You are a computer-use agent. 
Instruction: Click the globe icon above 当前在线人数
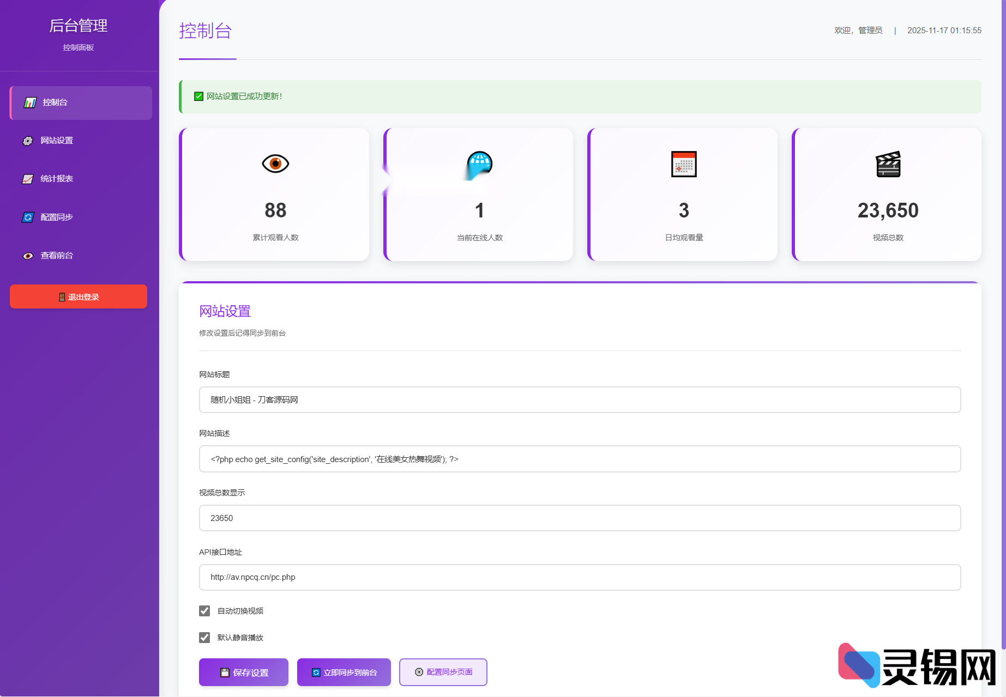pos(479,163)
